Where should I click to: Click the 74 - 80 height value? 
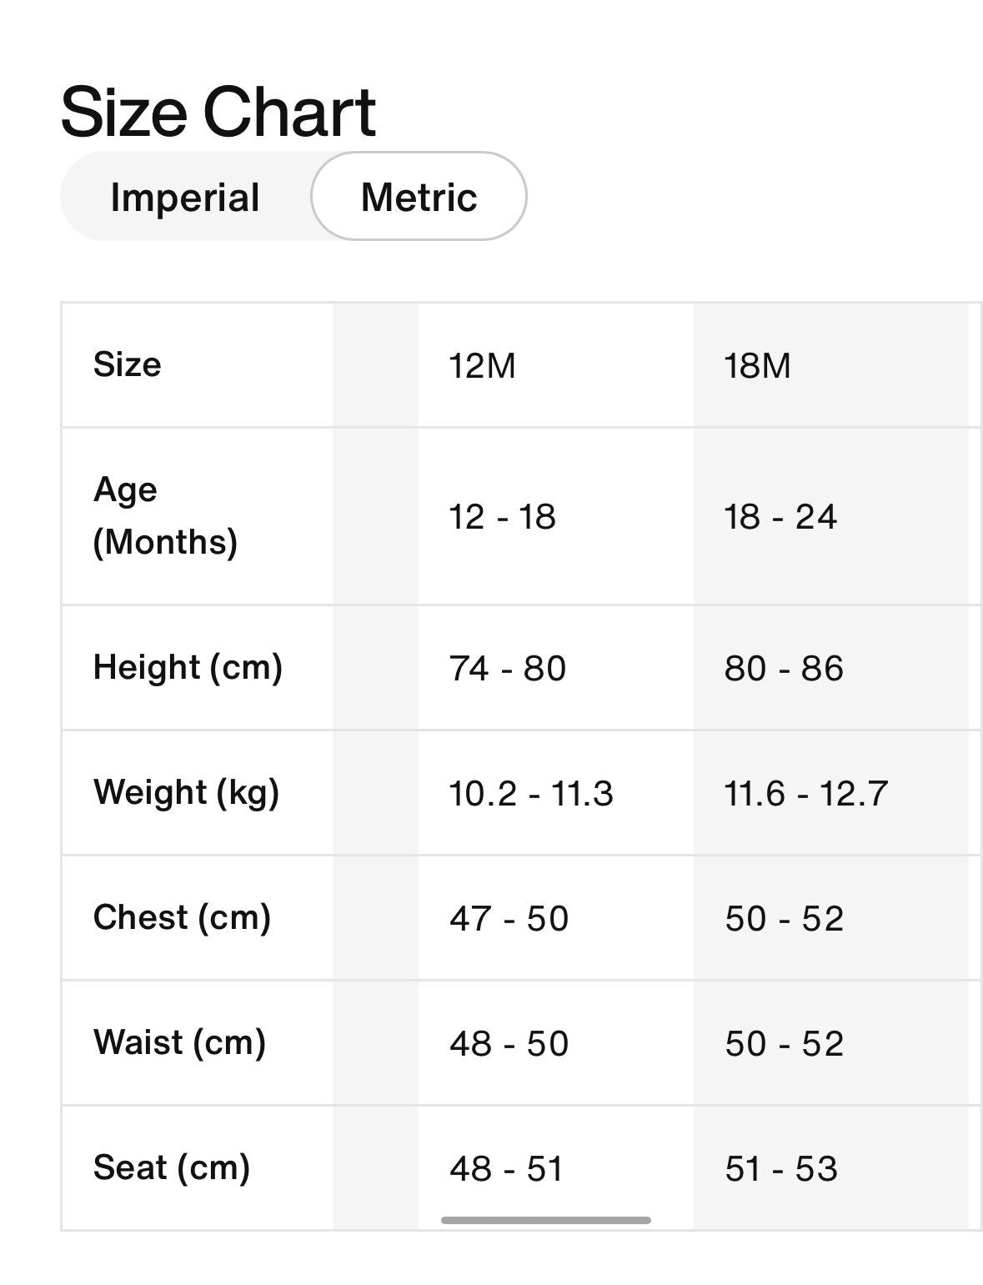coord(505,667)
